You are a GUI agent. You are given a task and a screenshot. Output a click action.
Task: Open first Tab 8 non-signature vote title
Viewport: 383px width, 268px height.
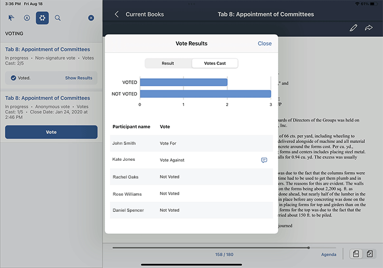coord(48,49)
